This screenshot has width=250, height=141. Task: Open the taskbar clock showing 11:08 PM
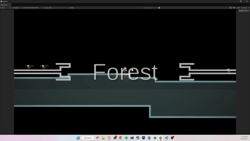(x=244, y=138)
